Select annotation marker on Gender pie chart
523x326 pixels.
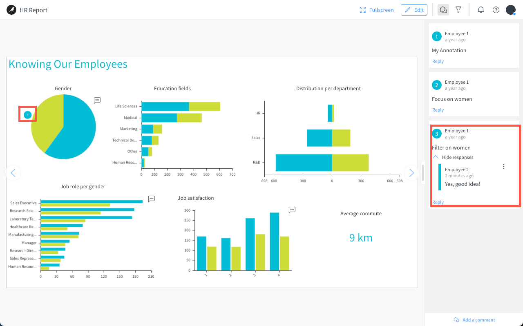pos(27,115)
